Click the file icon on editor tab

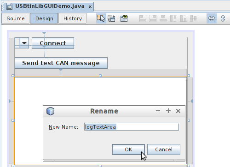coord(9,6)
